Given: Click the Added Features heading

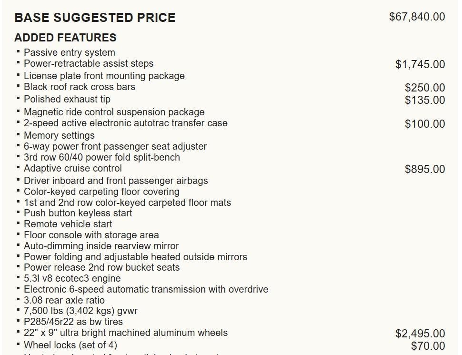Looking at the screenshot, I should [65, 38].
